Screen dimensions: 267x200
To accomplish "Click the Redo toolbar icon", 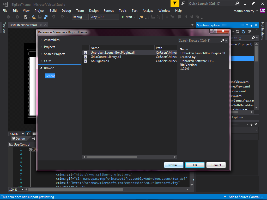I will pos(63,17).
